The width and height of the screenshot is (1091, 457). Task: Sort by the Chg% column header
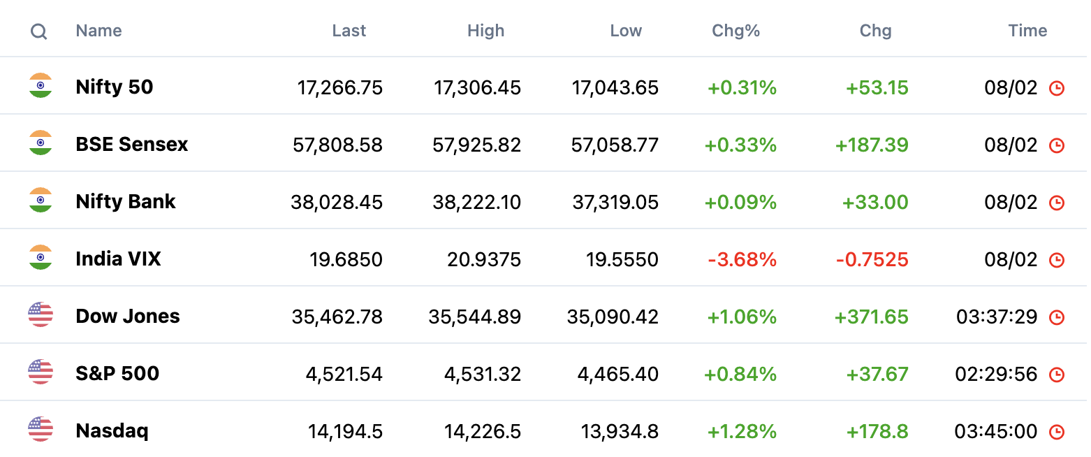tap(735, 31)
